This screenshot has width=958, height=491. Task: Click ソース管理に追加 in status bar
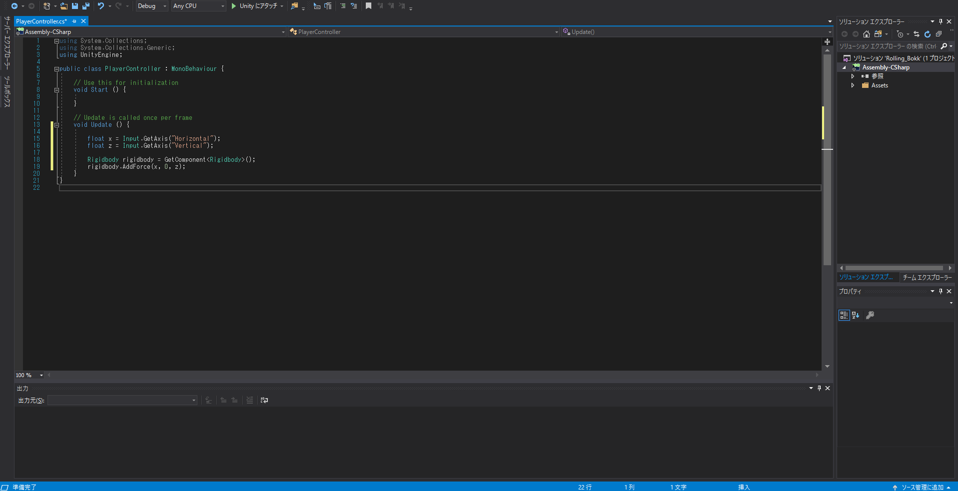click(x=922, y=487)
